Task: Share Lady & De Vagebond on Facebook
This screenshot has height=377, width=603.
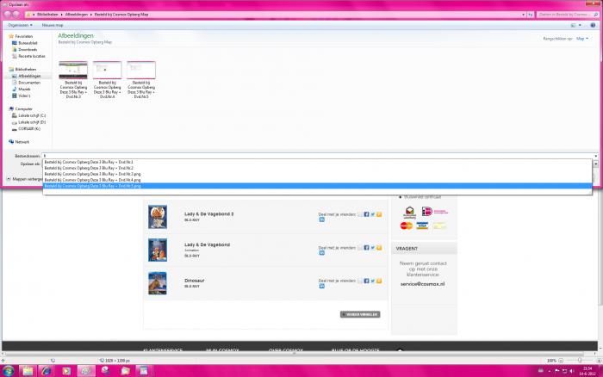Action: [366, 248]
